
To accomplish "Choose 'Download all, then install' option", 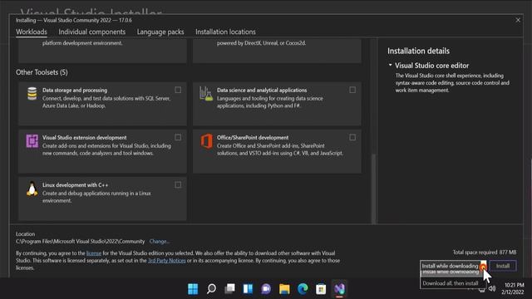I will [x=451, y=283].
